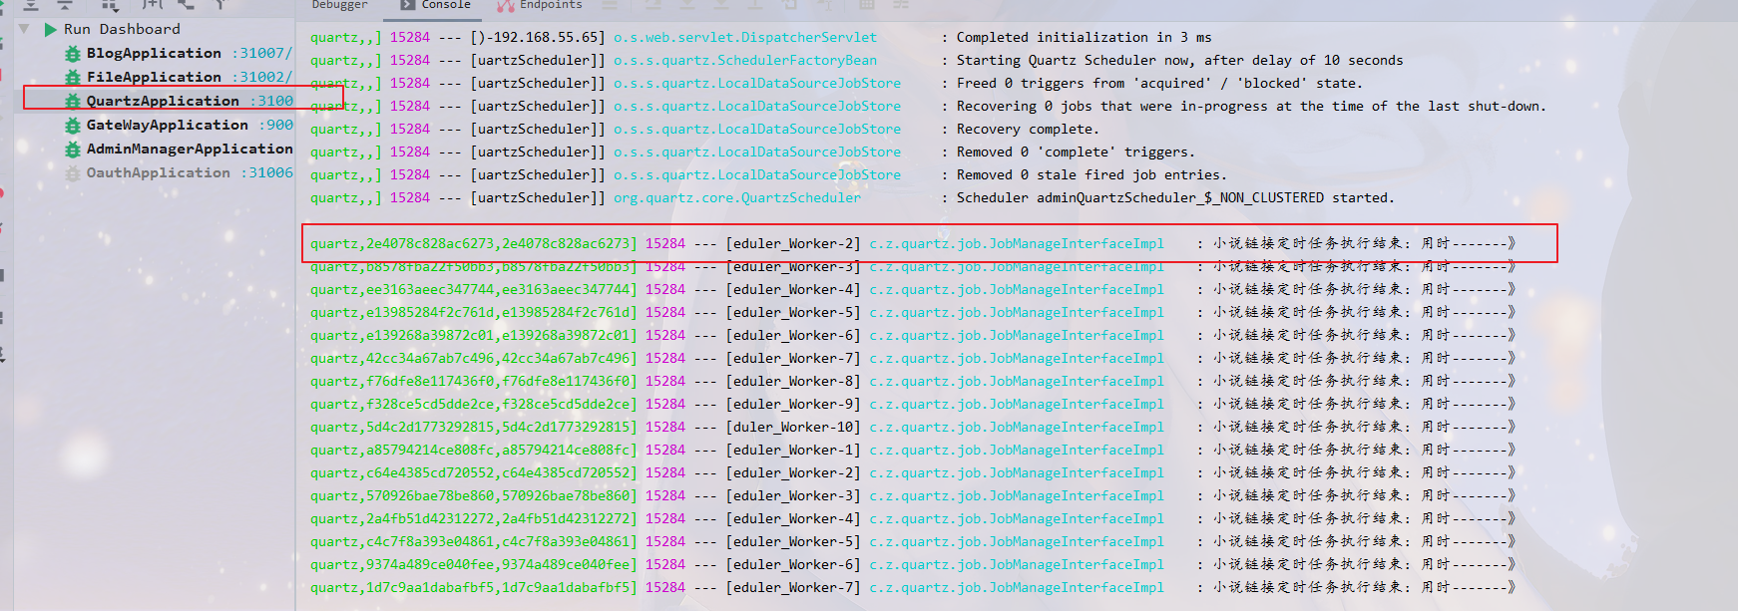This screenshot has width=1738, height=611.
Task: Click the greyed-out OauthApplication bug icon
Action: click(72, 173)
